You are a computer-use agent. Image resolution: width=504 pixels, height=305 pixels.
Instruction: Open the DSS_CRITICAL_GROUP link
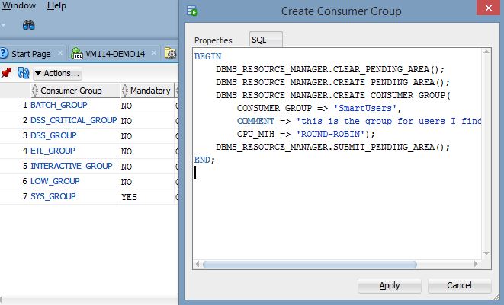pyautogui.click(x=74, y=120)
